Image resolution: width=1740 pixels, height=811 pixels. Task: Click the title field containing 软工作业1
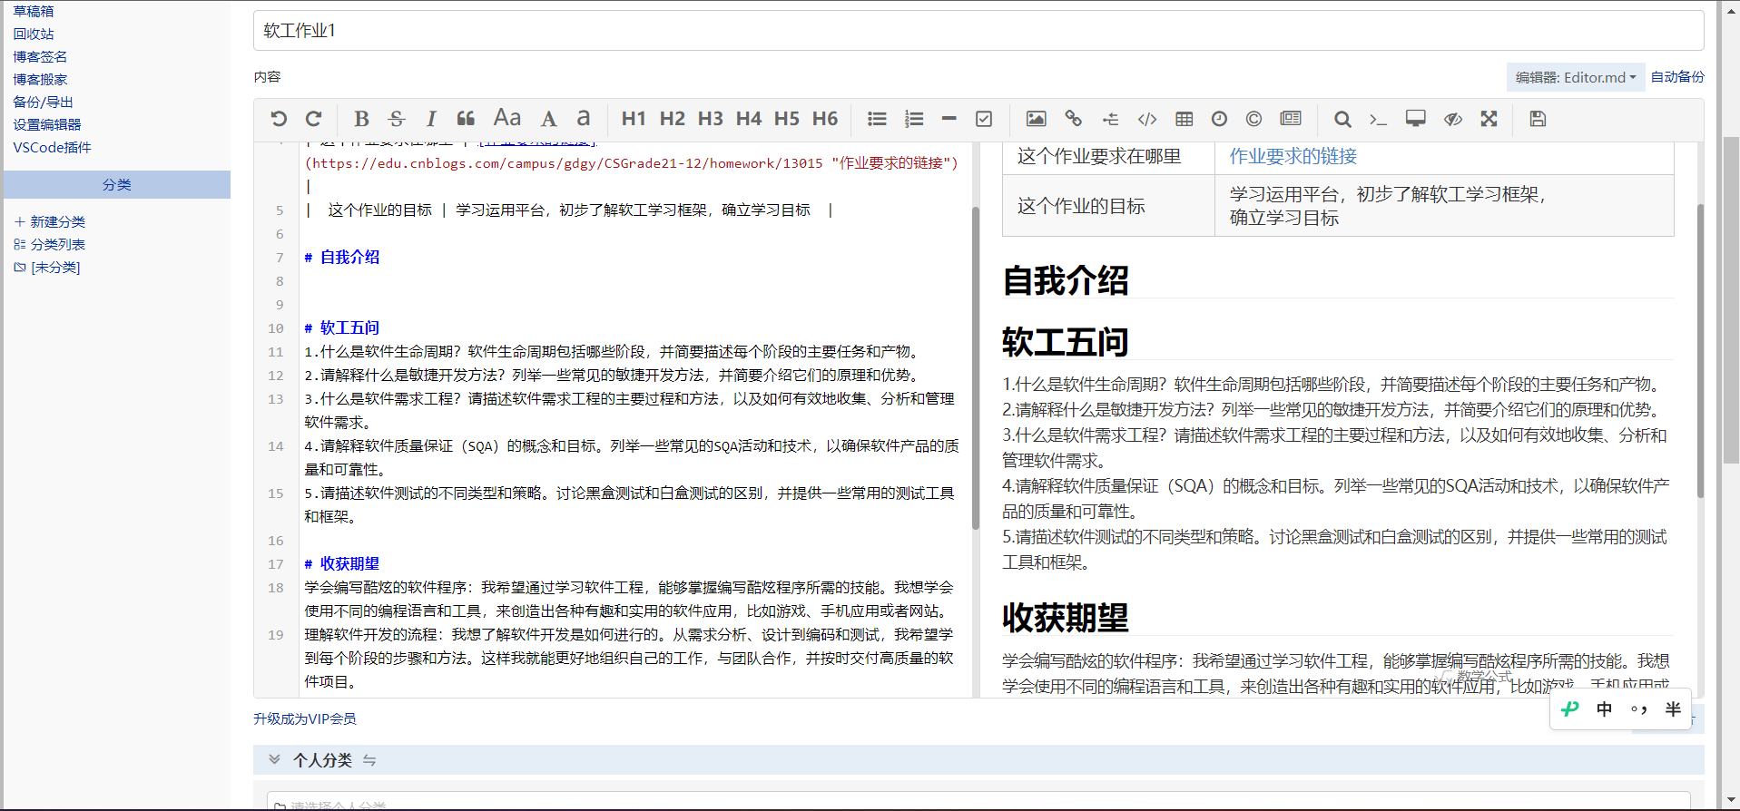click(978, 31)
